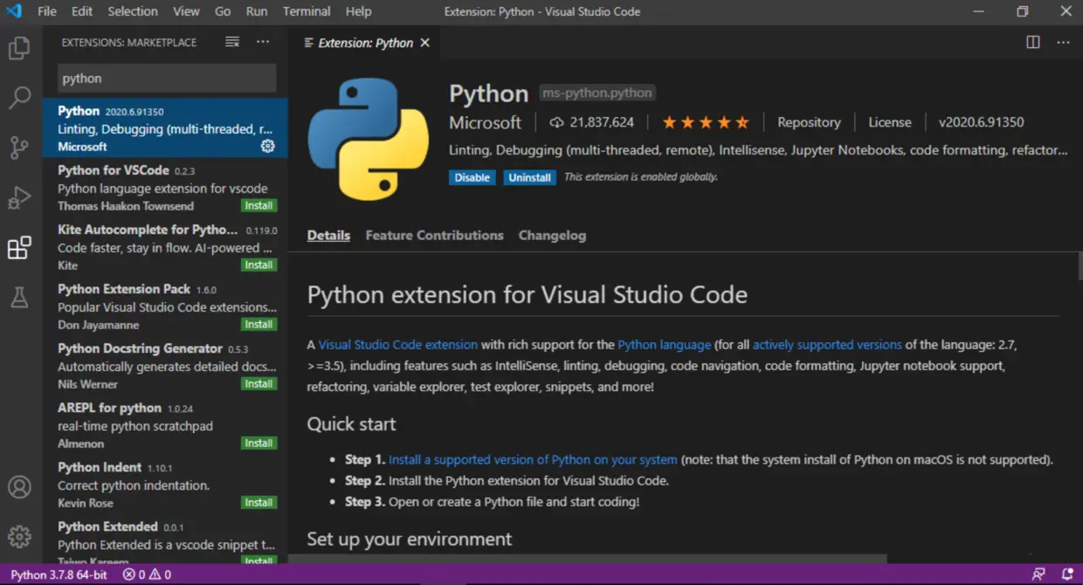Click the extensions search input field

tap(167, 79)
